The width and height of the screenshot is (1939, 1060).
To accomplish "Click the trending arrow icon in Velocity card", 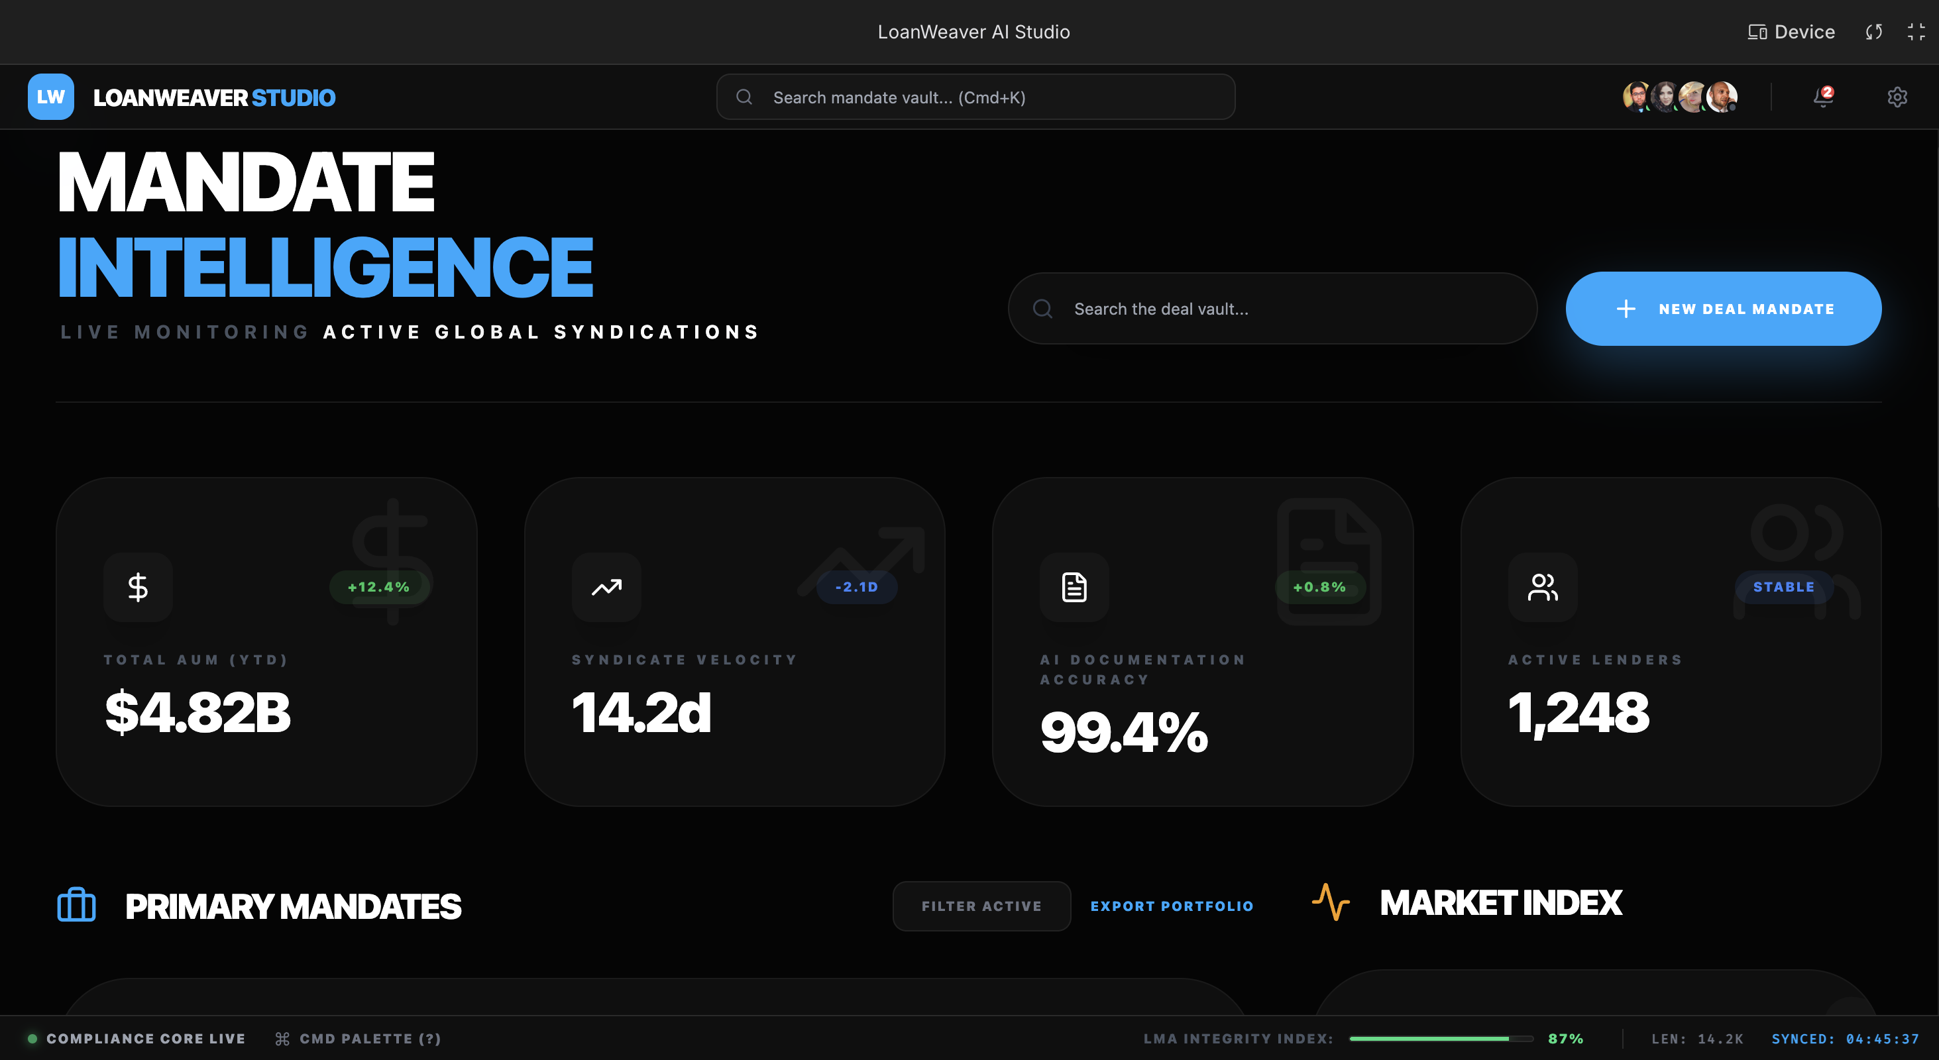I will click(x=606, y=587).
